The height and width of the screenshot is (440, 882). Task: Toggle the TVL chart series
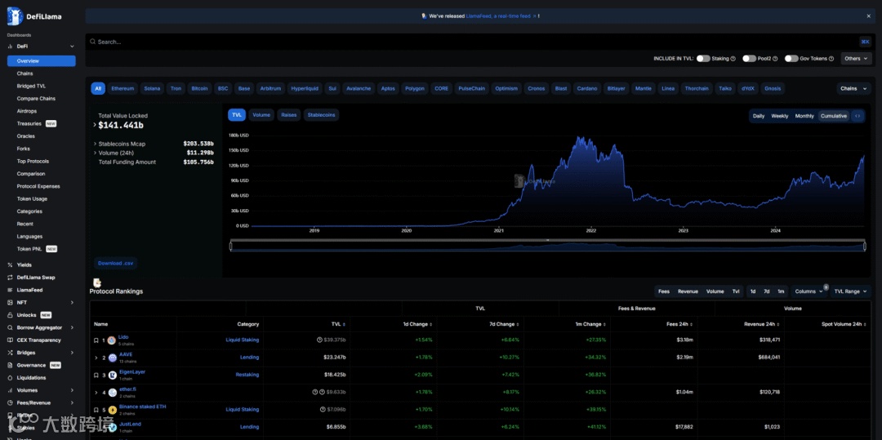(x=237, y=115)
